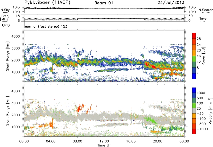Click the frequency step-up at 08:00 in the Freq. panel
213x147 pixels.
(77, 19)
